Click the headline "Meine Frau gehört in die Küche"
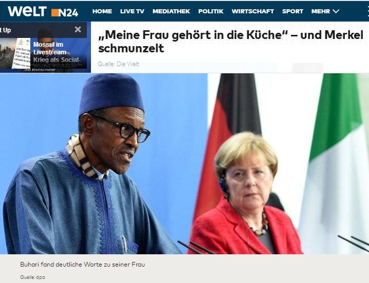369x283 pixels. (190, 35)
